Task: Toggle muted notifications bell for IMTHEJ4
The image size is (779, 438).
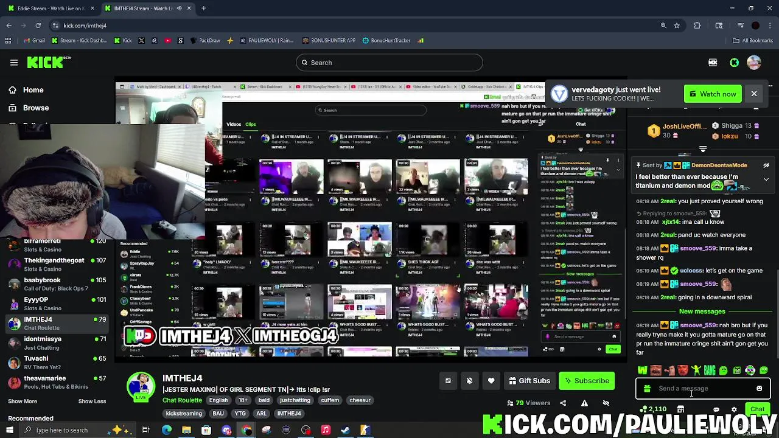Action: point(469,381)
